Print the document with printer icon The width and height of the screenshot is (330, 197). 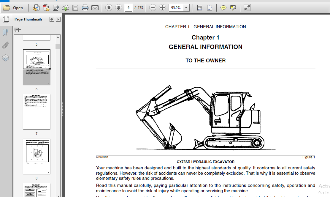click(x=85, y=8)
